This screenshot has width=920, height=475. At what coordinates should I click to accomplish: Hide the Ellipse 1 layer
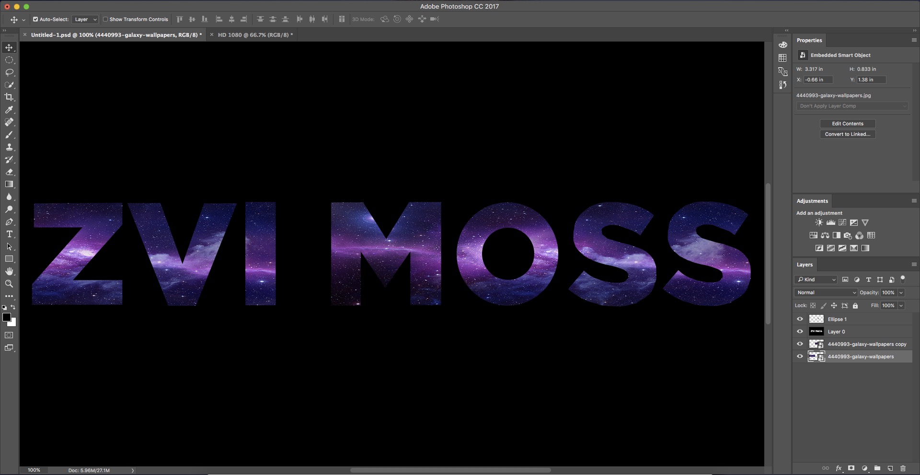pos(800,319)
